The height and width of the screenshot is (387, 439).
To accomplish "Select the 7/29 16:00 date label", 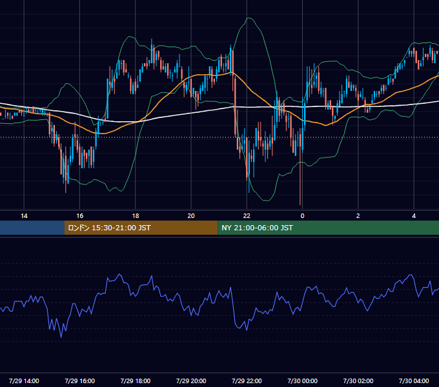I will tap(80, 381).
